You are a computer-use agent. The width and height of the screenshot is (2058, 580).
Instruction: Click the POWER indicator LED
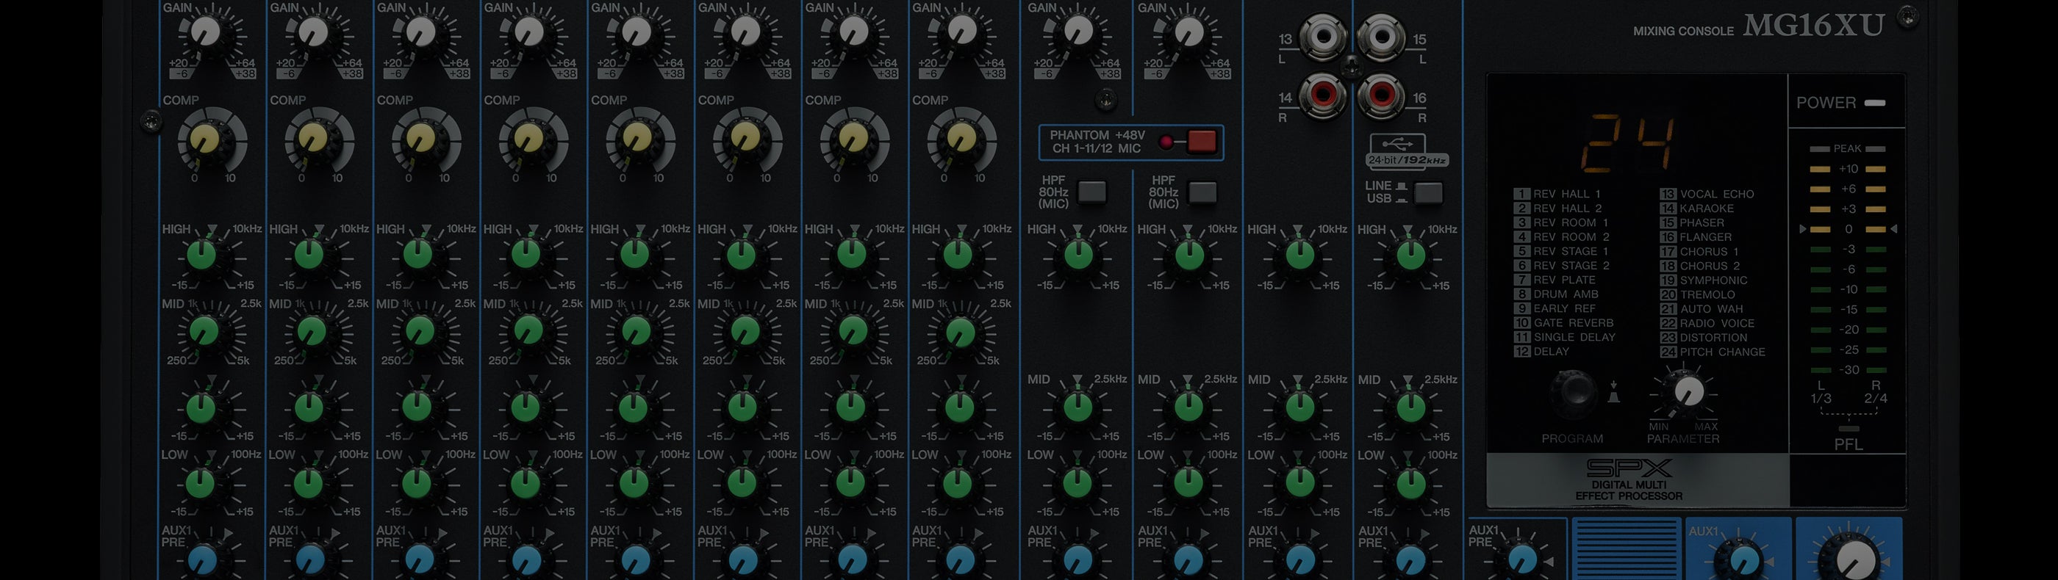click(x=1874, y=103)
